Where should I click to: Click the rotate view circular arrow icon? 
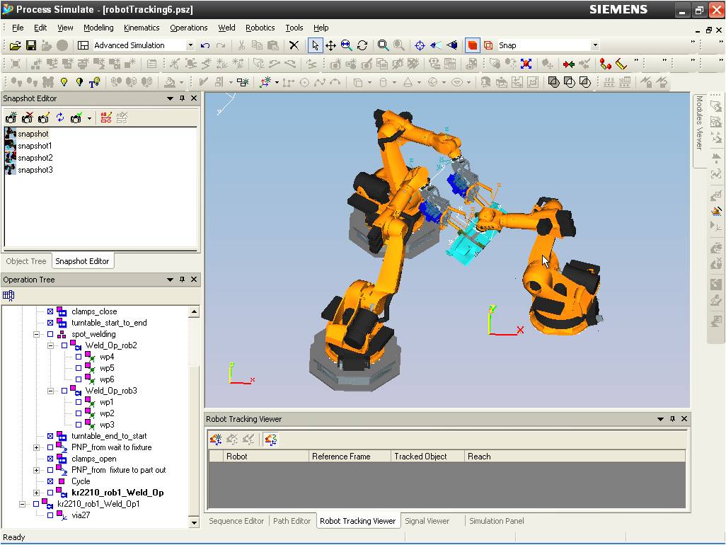[362, 45]
